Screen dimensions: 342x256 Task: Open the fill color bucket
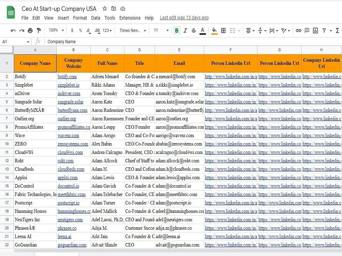coord(214,31)
